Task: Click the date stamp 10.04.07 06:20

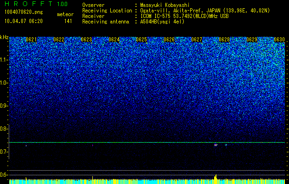Action: pos(23,21)
